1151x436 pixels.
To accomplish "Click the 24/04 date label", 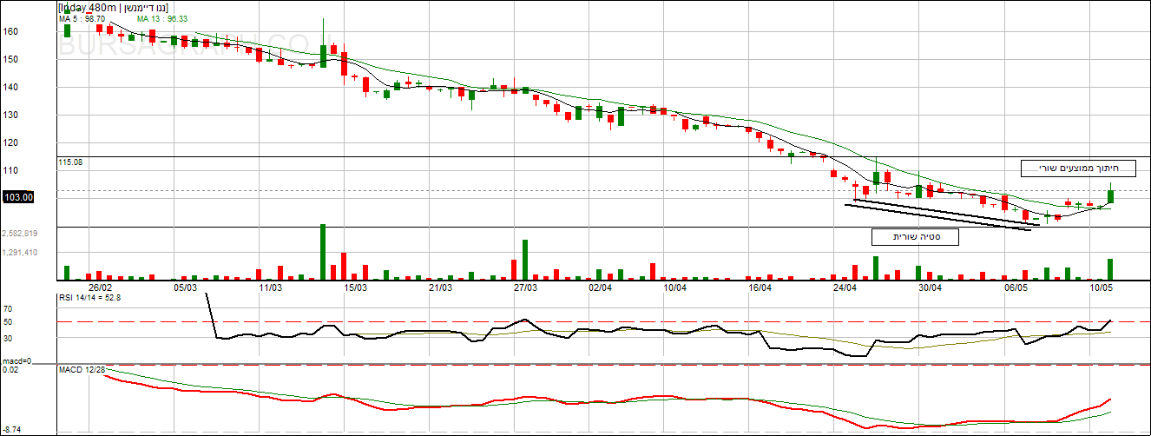I will (845, 287).
